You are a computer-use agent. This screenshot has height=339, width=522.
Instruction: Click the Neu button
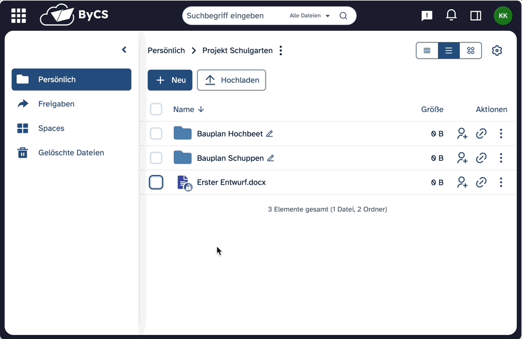tap(170, 80)
